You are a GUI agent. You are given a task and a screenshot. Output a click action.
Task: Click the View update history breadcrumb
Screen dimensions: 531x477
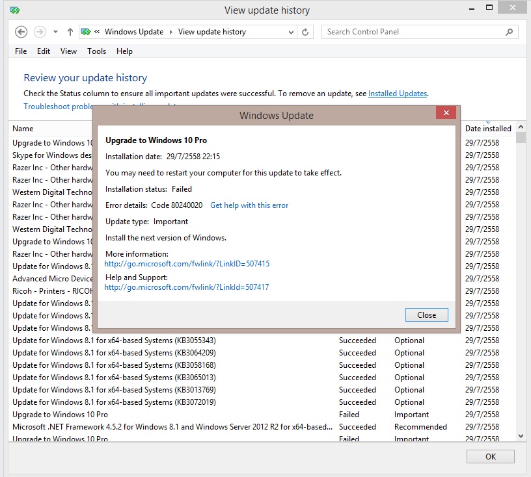click(212, 32)
